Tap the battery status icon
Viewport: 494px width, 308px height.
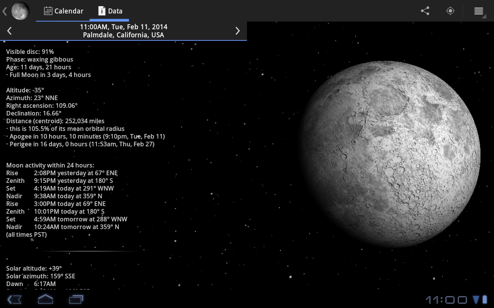[x=485, y=299]
